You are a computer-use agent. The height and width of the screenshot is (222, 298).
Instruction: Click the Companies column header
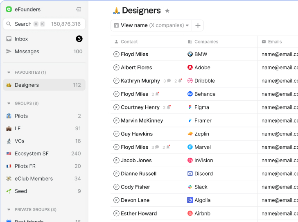(221, 42)
